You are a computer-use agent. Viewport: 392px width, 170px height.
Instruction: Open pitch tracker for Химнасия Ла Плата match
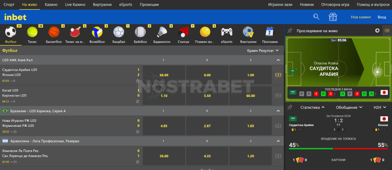coord(278,156)
